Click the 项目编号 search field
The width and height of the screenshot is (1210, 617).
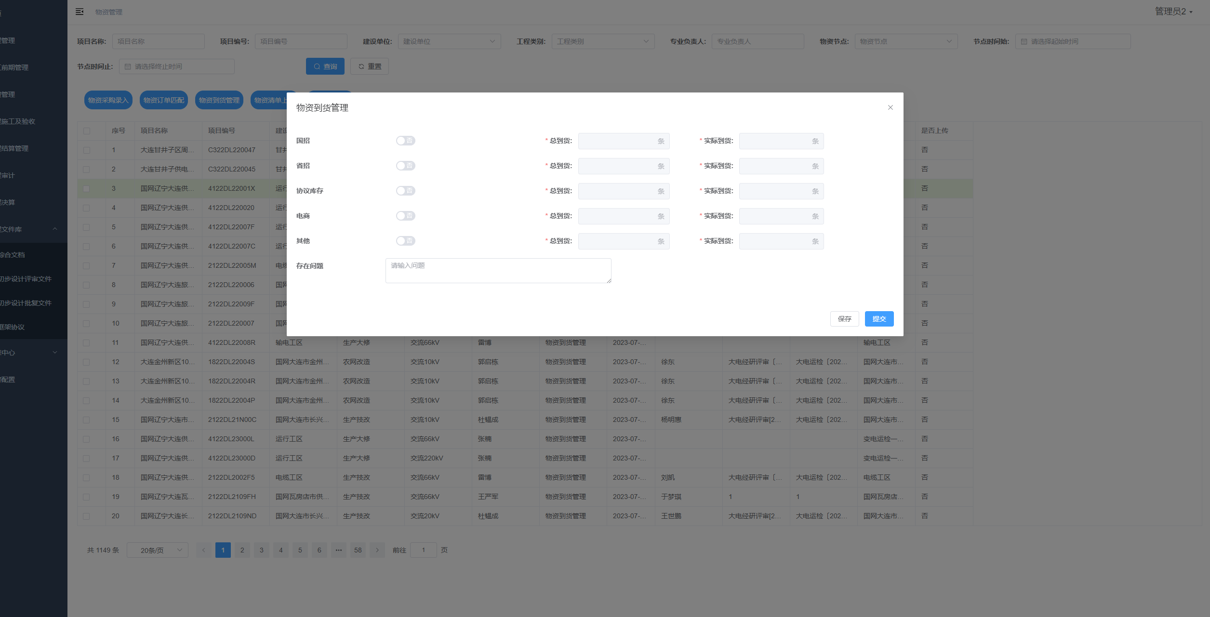(x=301, y=41)
